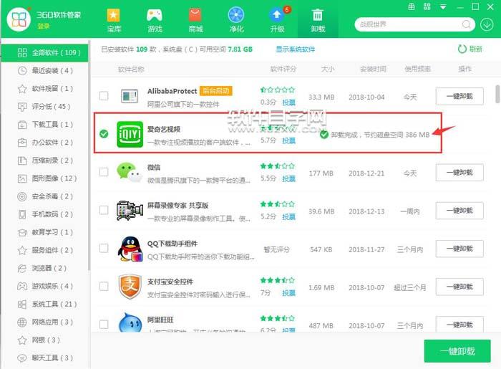Image resolution: width=501 pixels, height=369 pixels.
Task: Check the 支付宝安全控件 checkbox
Action: pyautogui.click(x=104, y=286)
